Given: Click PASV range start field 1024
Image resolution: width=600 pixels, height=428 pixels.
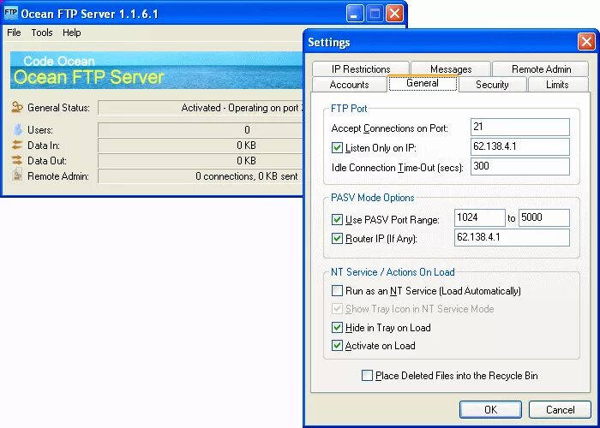Looking at the screenshot, I should click(480, 217).
